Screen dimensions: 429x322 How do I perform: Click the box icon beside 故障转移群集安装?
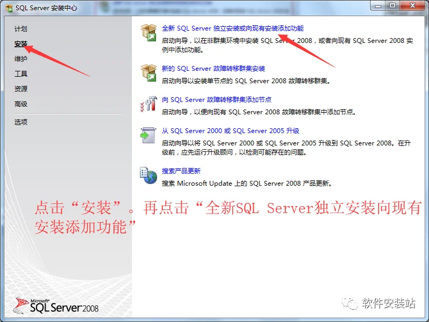pyautogui.click(x=149, y=72)
